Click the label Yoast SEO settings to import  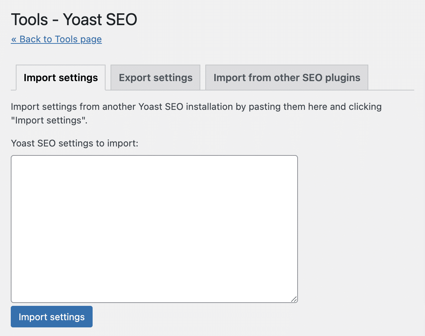pos(74,143)
